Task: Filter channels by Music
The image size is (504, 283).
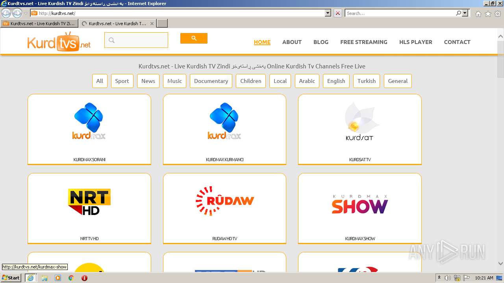Action: [x=174, y=81]
